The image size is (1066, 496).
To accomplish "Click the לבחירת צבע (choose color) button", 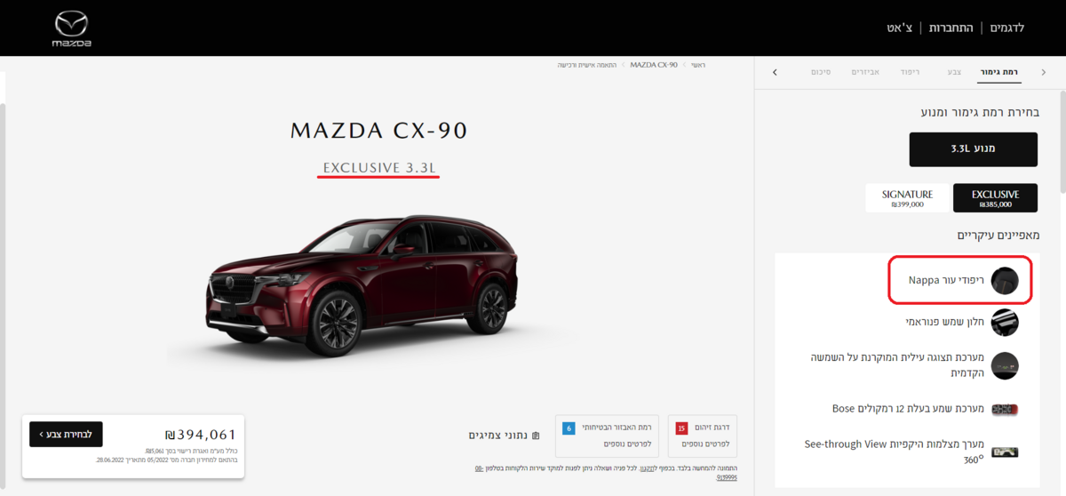I will (x=67, y=434).
